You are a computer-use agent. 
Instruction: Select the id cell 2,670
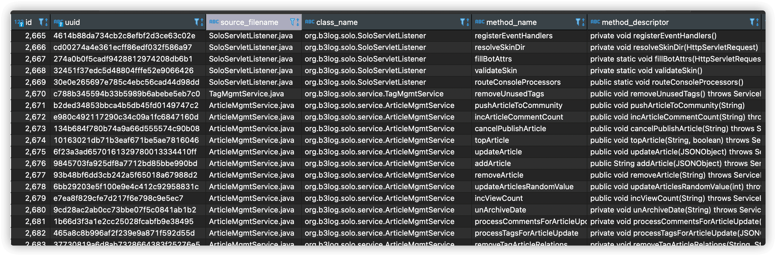pos(31,94)
